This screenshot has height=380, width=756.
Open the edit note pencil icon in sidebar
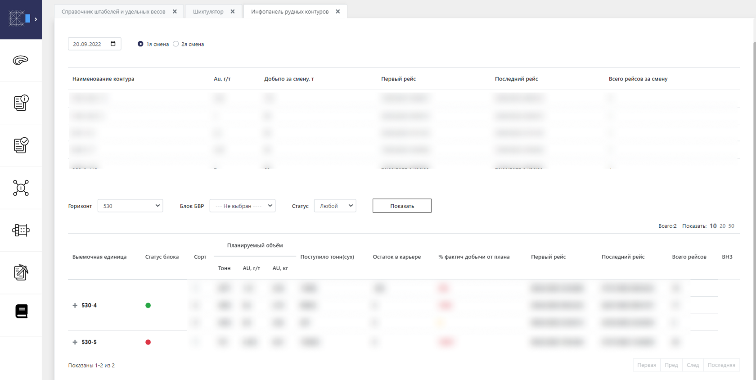pyautogui.click(x=21, y=272)
